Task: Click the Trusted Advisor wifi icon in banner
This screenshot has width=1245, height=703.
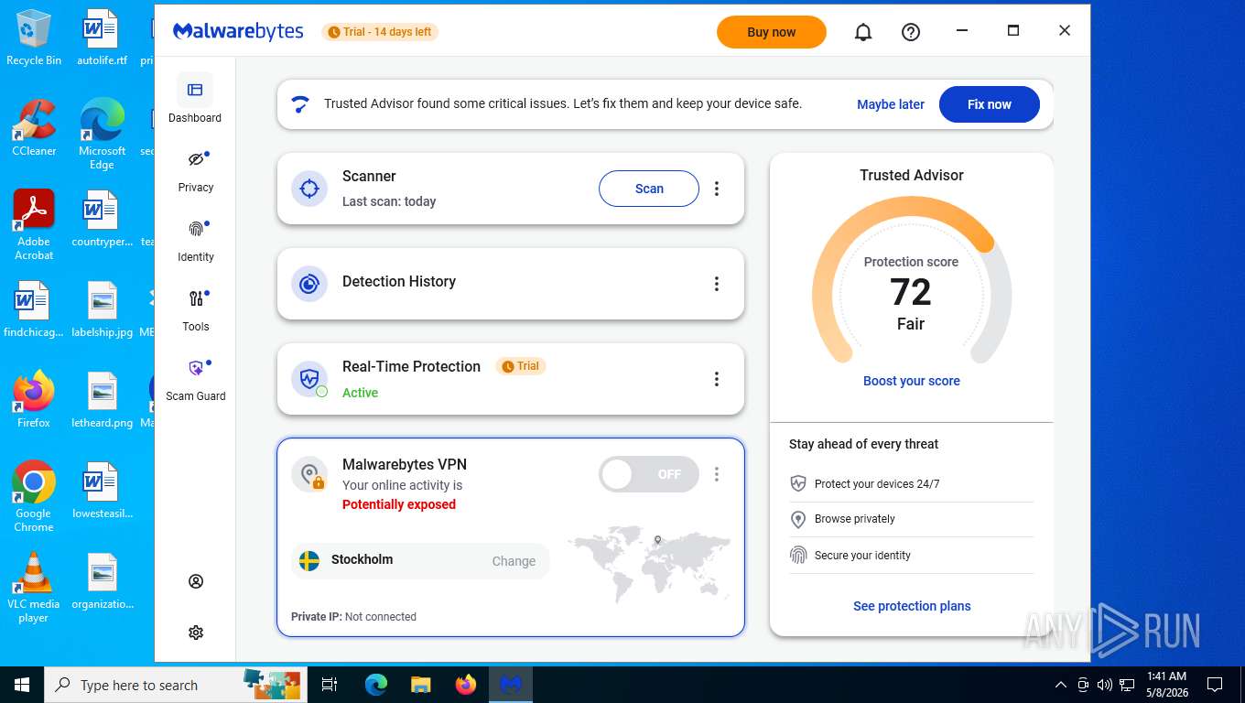Action: [x=300, y=104]
